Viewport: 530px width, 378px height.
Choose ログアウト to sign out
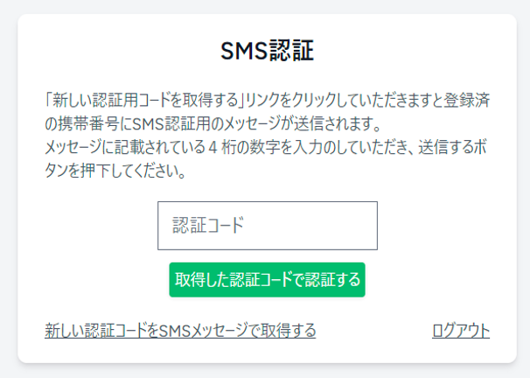pyautogui.click(x=460, y=330)
